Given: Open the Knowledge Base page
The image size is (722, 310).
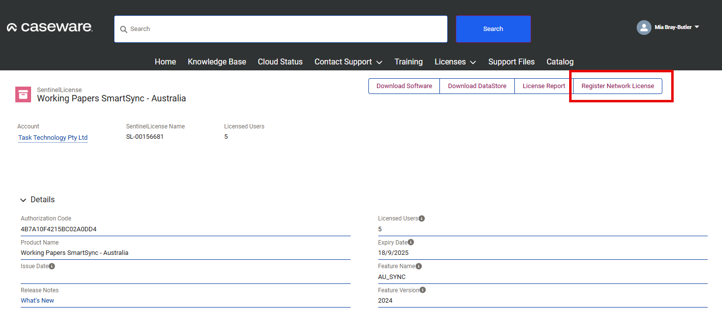Looking at the screenshot, I should [x=217, y=62].
